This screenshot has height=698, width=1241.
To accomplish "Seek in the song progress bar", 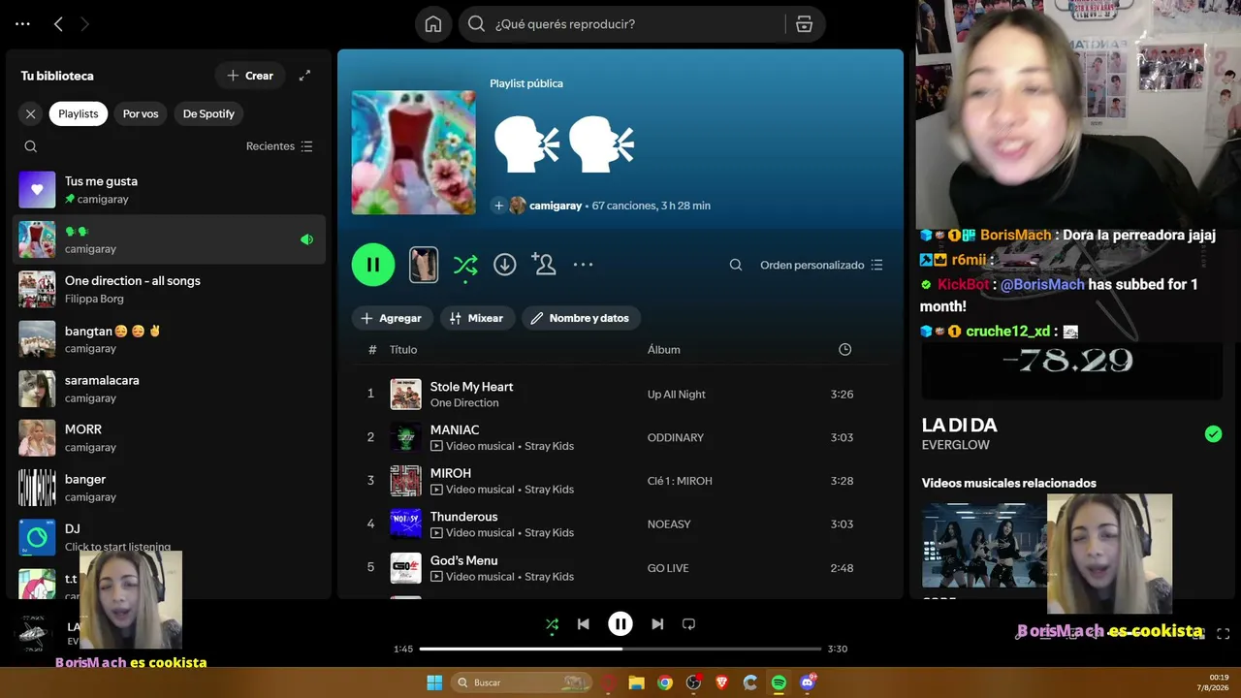I will (x=620, y=649).
